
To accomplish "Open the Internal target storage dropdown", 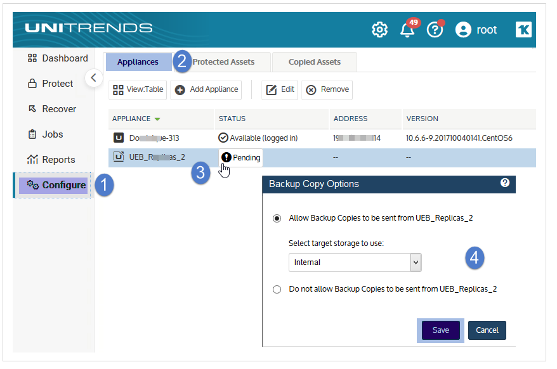I will tap(355, 262).
